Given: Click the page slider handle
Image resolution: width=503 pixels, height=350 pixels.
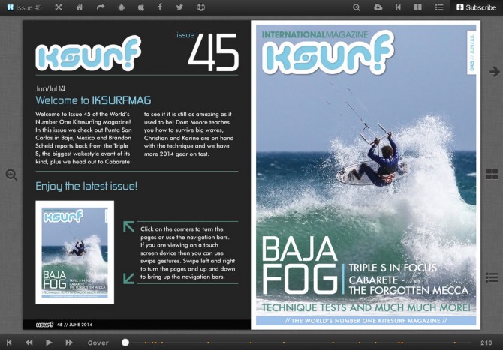Looking at the screenshot, I should point(125,343).
